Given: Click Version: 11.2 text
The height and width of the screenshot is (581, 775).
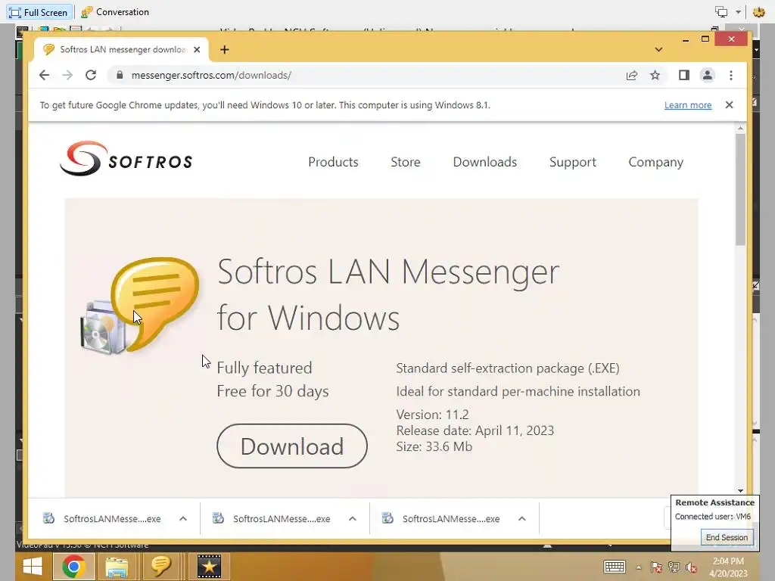Looking at the screenshot, I should pos(432,414).
